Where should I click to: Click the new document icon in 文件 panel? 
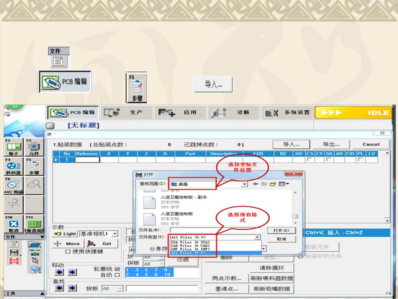coord(14,244)
